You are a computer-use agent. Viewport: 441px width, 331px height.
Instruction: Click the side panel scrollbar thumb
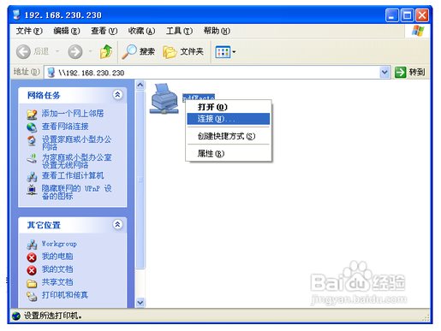[x=140, y=180]
